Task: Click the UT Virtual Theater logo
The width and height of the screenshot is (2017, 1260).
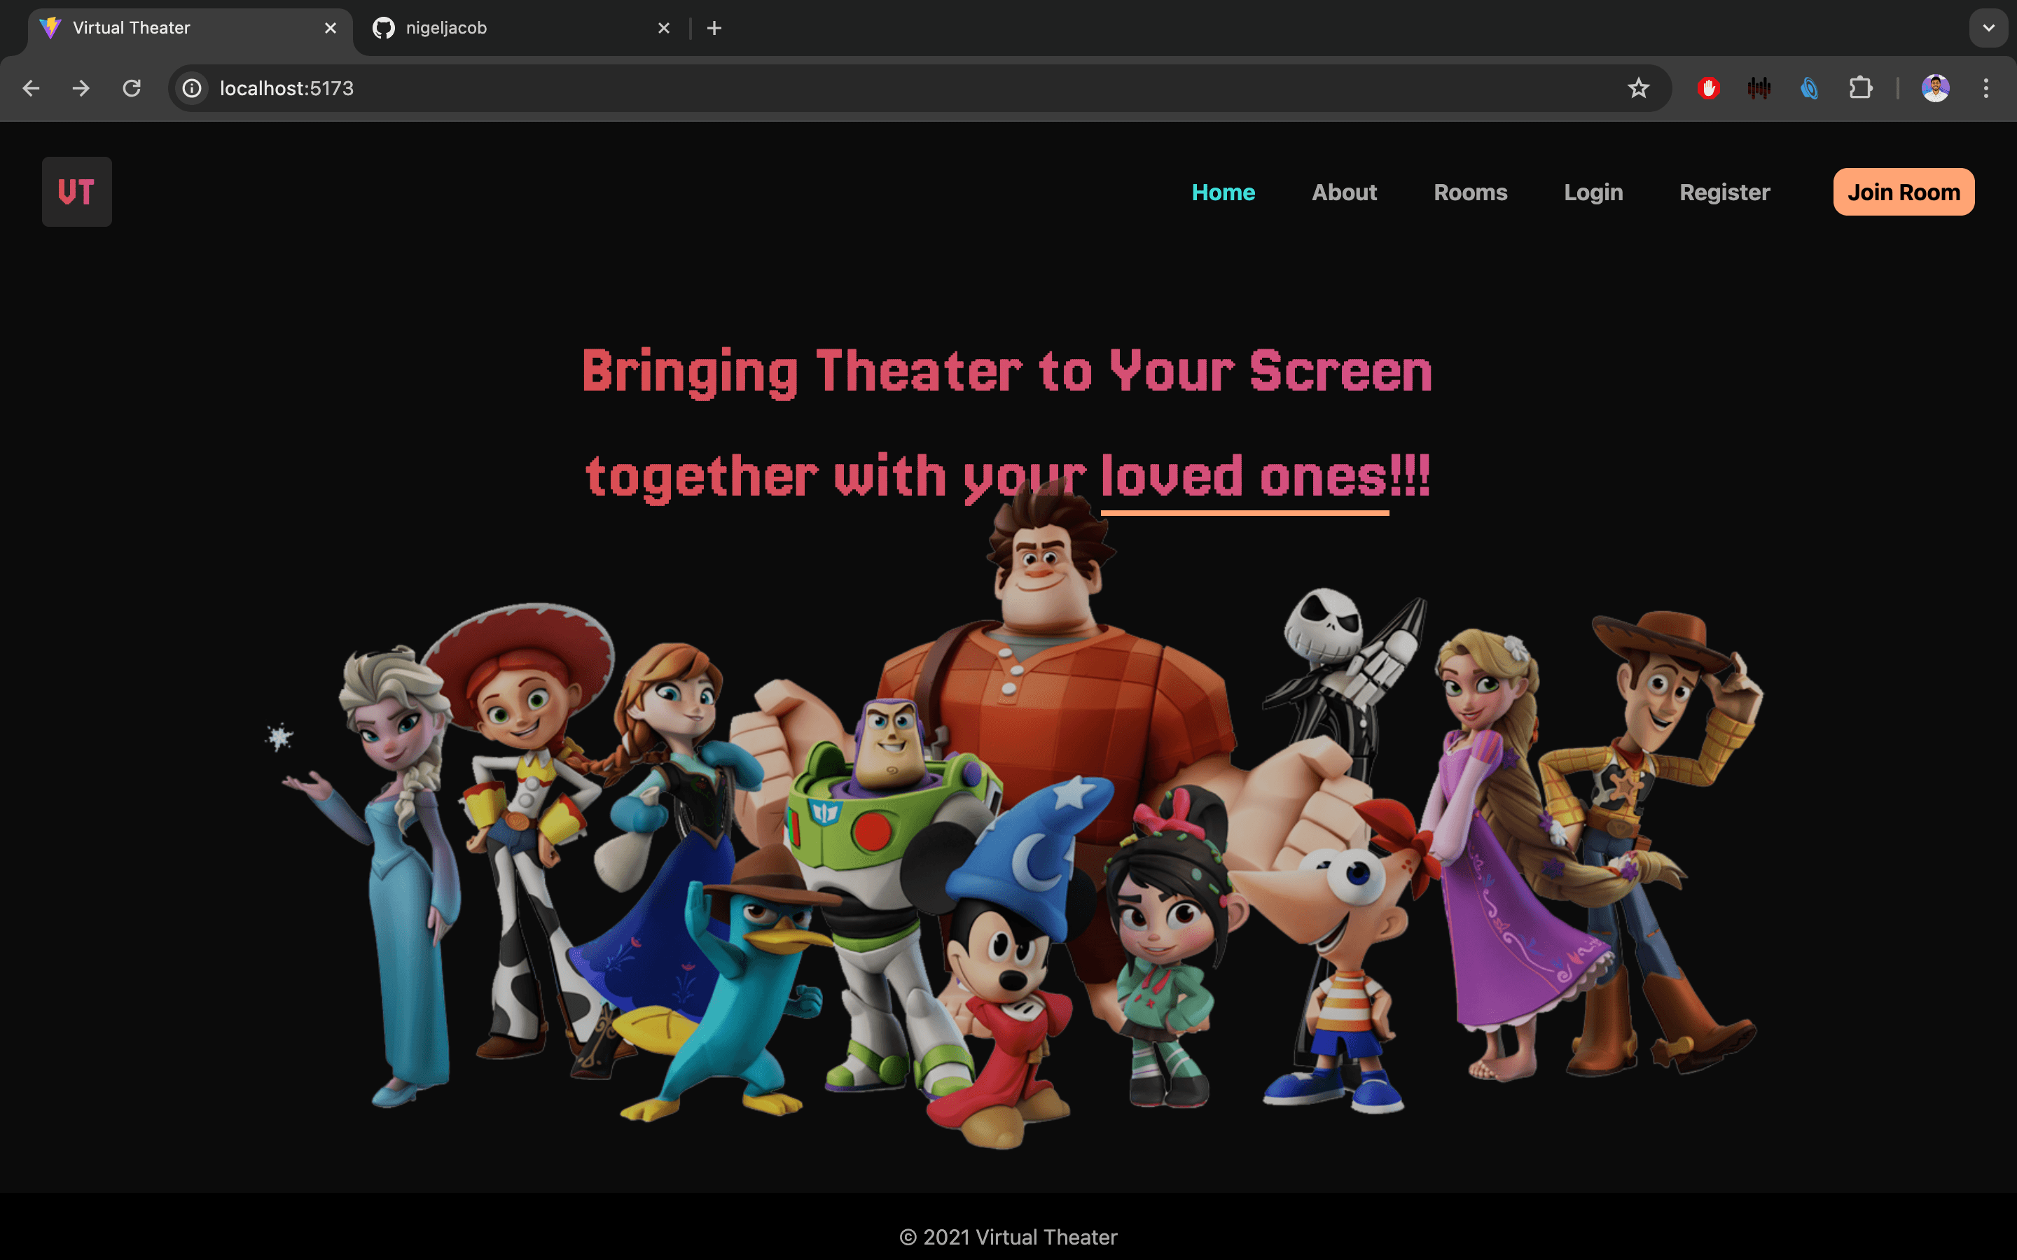Action: (76, 191)
